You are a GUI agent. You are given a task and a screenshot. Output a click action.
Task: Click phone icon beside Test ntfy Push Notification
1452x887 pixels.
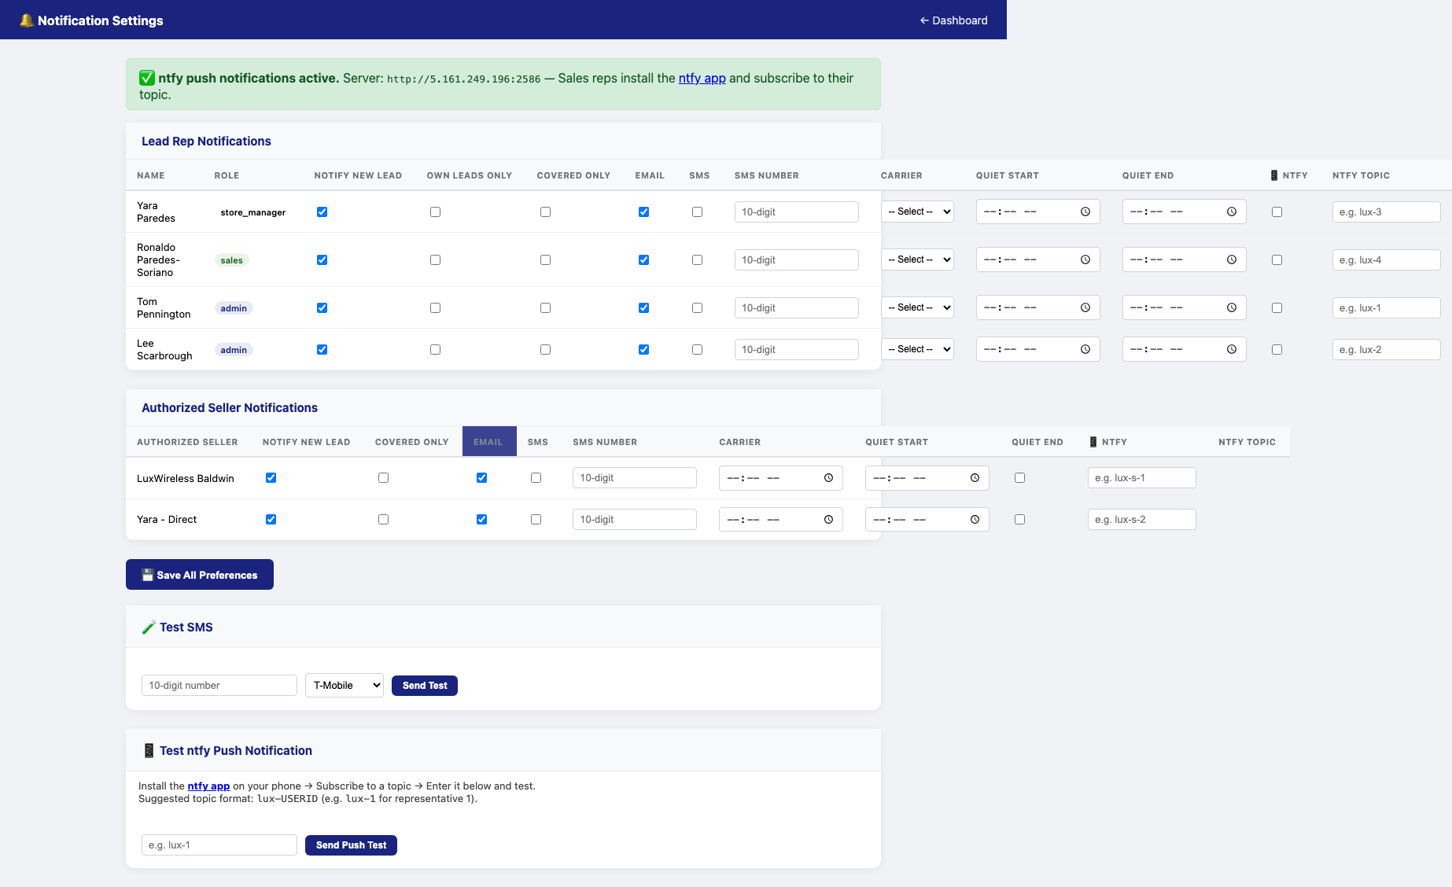(x=149, y=750)
